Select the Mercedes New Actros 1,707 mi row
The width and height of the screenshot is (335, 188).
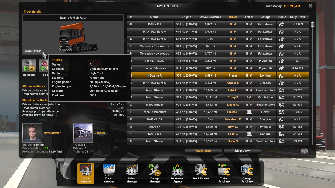[x=218, y=54]
